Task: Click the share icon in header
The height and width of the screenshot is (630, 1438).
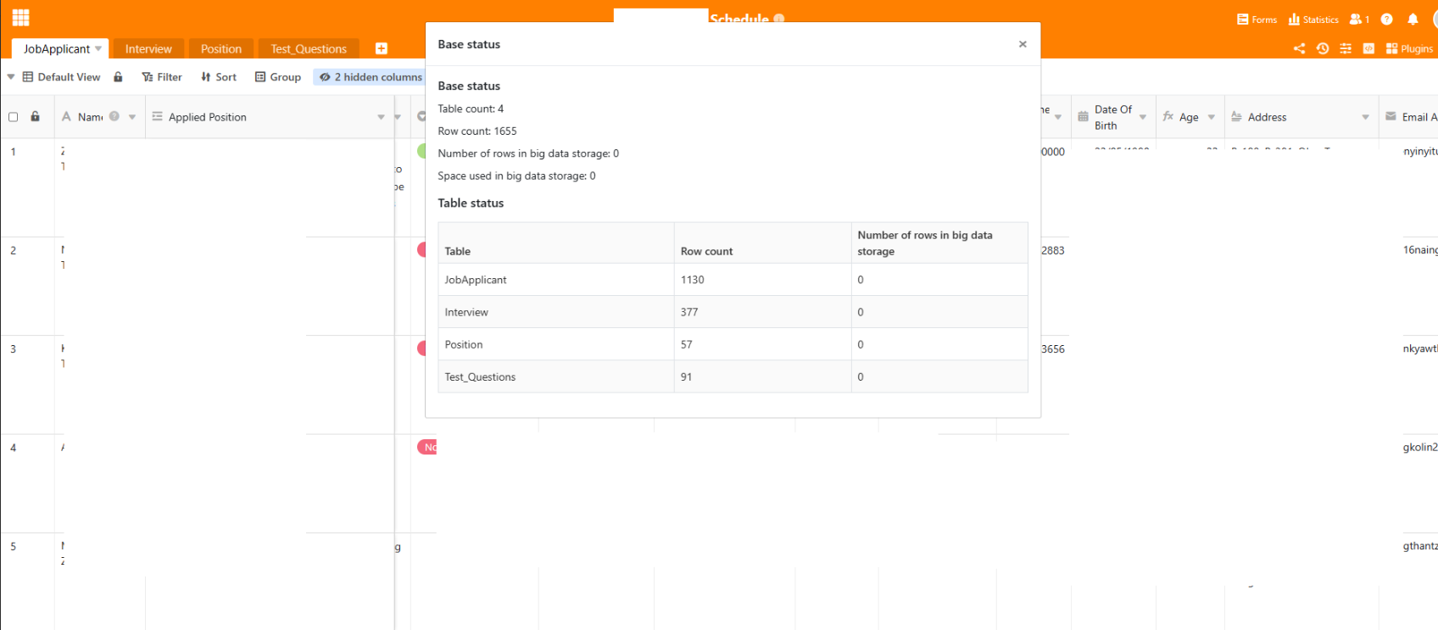Action: (1299, 48)
